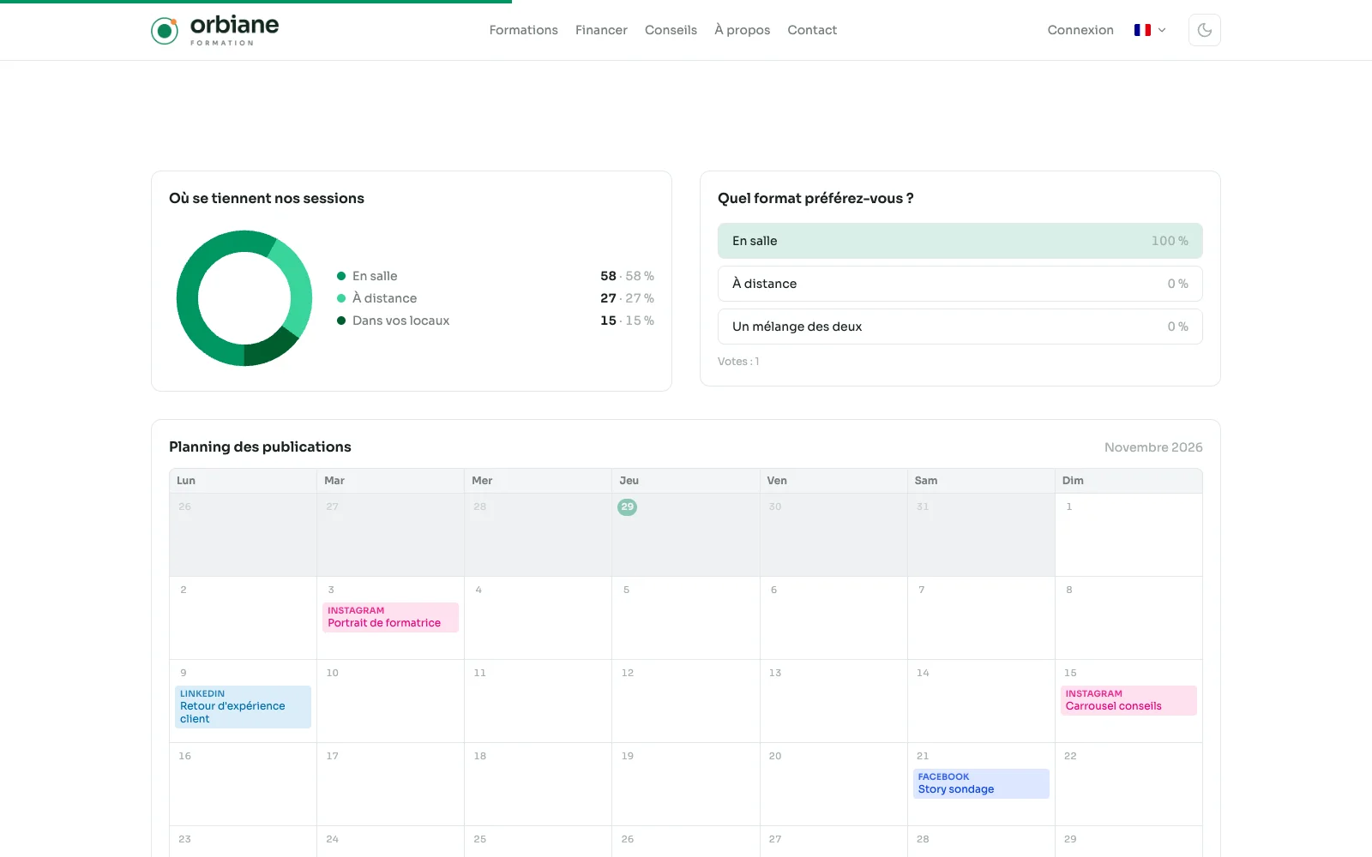Click the Votes : 1 count text

738,362
